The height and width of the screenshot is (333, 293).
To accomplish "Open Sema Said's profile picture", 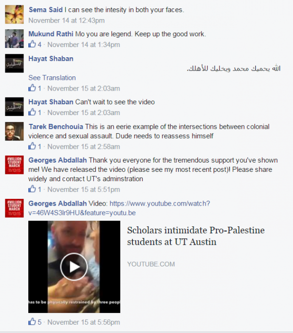I will (x=14, y=14).
